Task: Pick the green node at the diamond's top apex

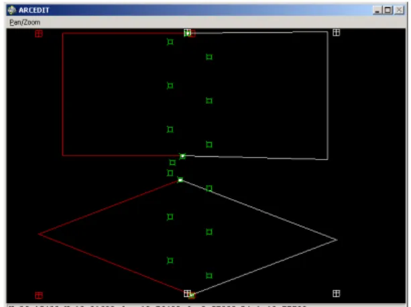Action: (180, 180)
